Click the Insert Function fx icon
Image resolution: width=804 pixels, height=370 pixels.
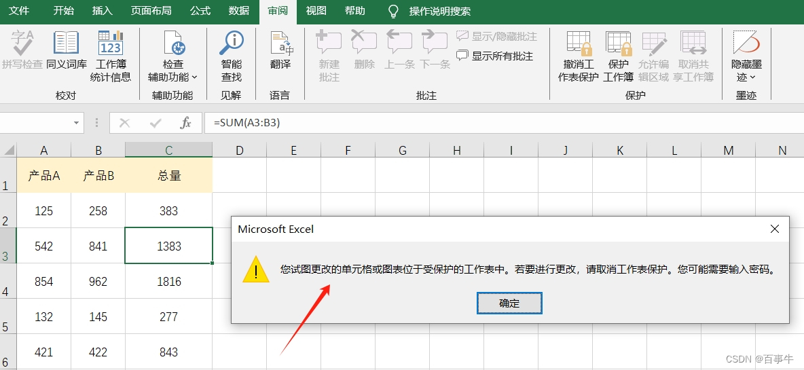(185, 123)
